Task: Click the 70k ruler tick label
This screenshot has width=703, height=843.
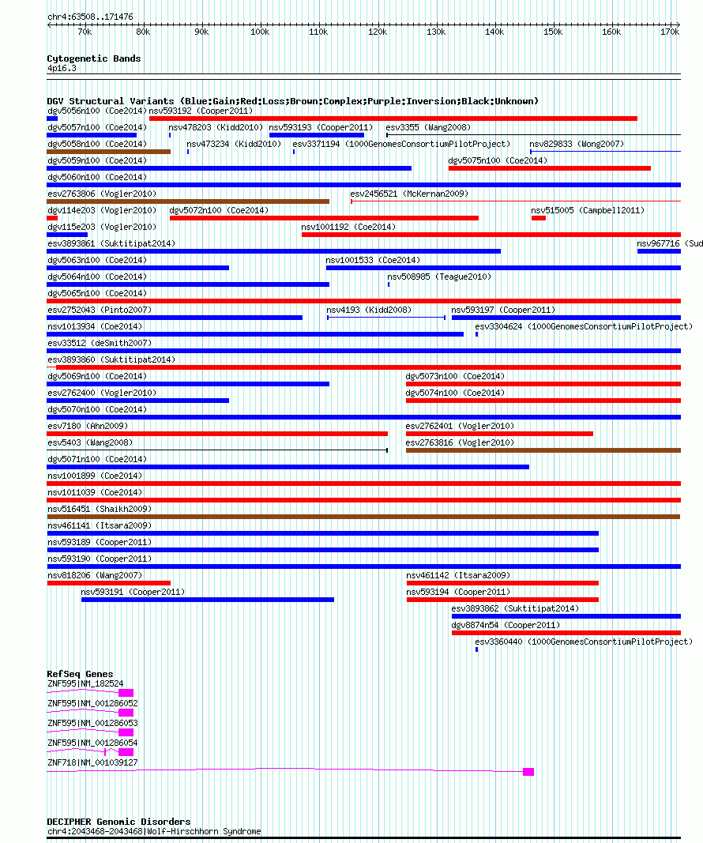Action: pos(85,32)
